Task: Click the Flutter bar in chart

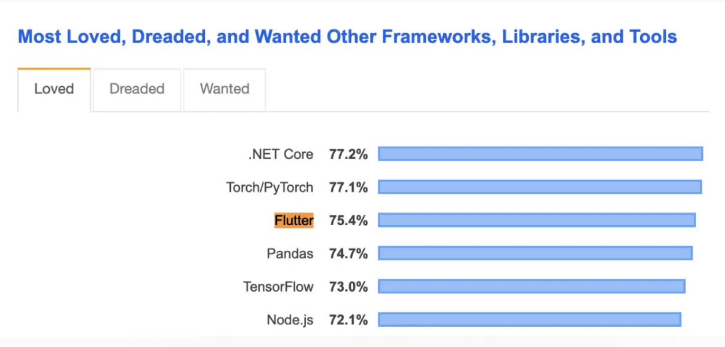Action: [x=537, y=220]
